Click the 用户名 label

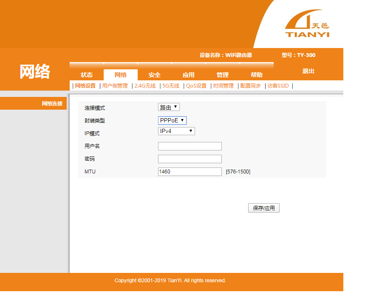tap(92, 146)
